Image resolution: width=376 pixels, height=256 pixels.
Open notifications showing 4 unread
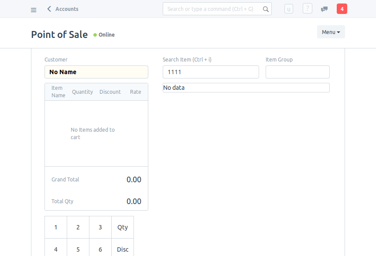(x=342, y=8)
